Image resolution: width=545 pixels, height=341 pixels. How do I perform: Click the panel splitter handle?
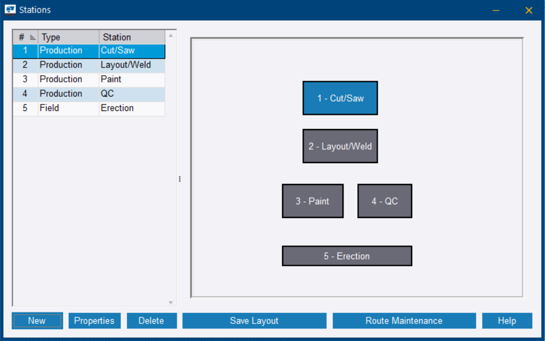(179, 179)
